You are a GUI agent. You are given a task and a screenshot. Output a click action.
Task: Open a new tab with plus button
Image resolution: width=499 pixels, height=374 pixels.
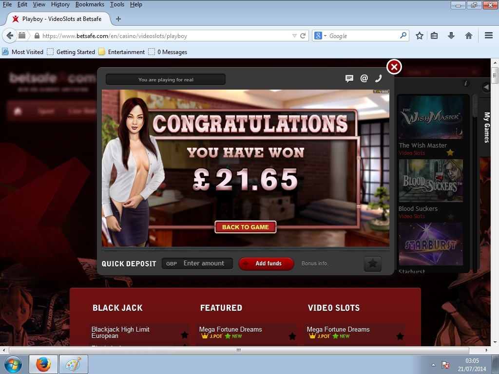tap(118, 19)
